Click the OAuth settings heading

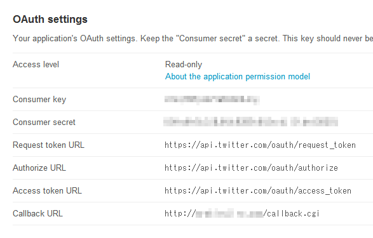click(50, 19)
